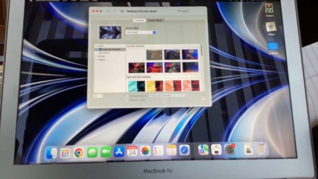The image size is (318, 179).
Task: Open the App Store Dock icon
Action: [x=119, y=151]
